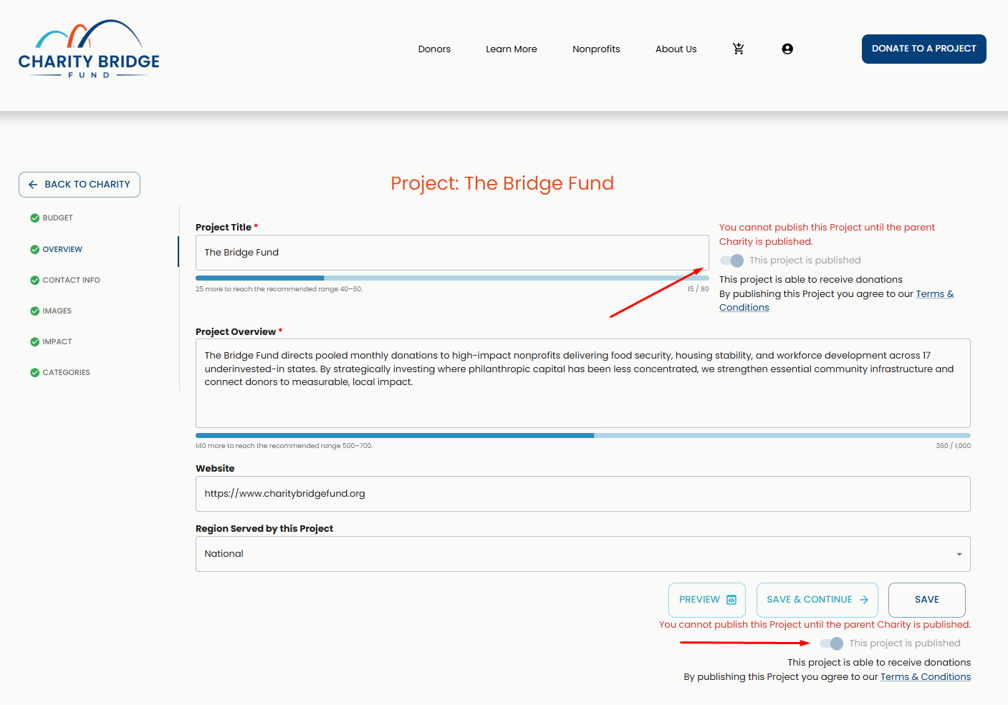Toggle the bottom project published switch

[x=831, y=643]
